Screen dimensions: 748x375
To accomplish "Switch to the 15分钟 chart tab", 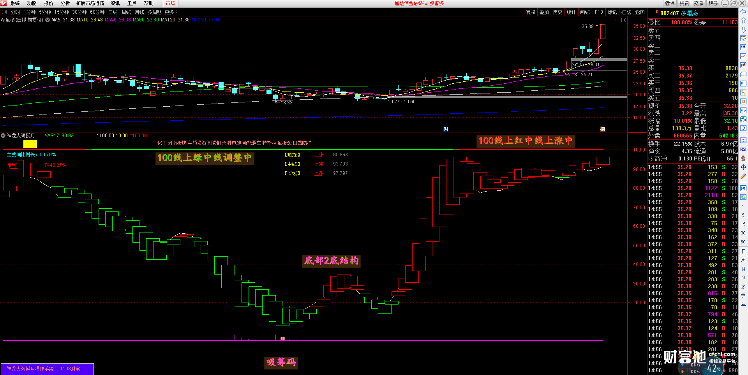I will pyautogui.click(x=62, y=12).
